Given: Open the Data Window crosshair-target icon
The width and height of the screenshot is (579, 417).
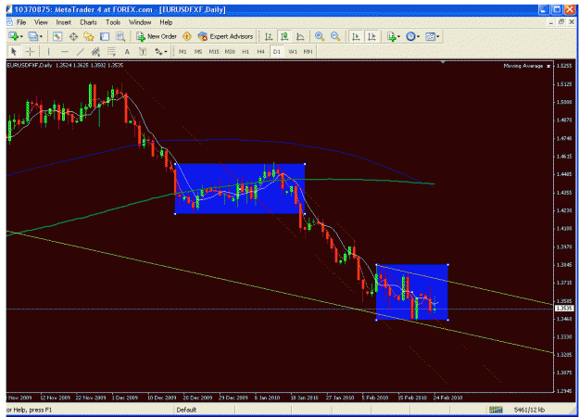Looking at the screenshot, I should tap(73, 36).
